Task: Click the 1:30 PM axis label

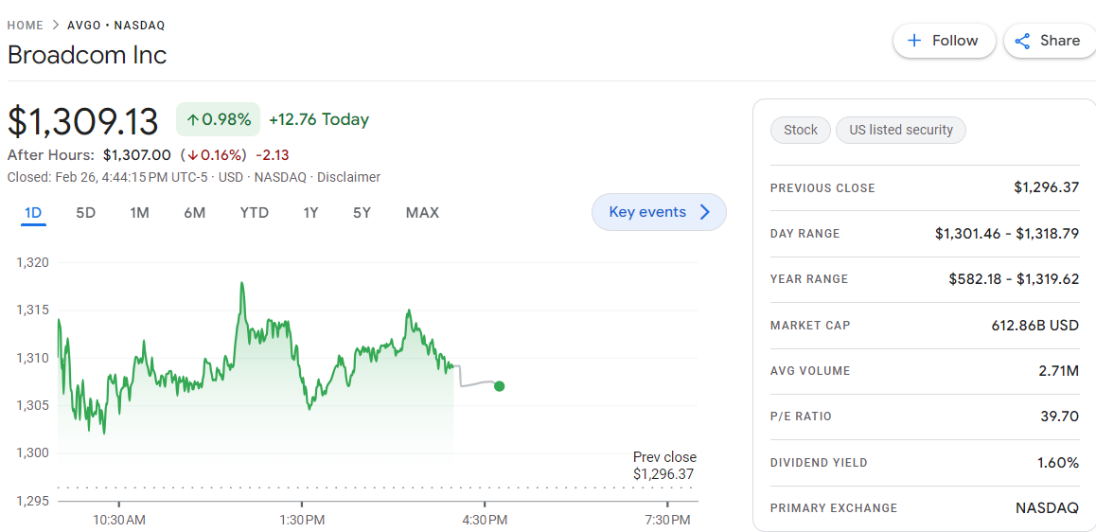Action: coord(302,520)
